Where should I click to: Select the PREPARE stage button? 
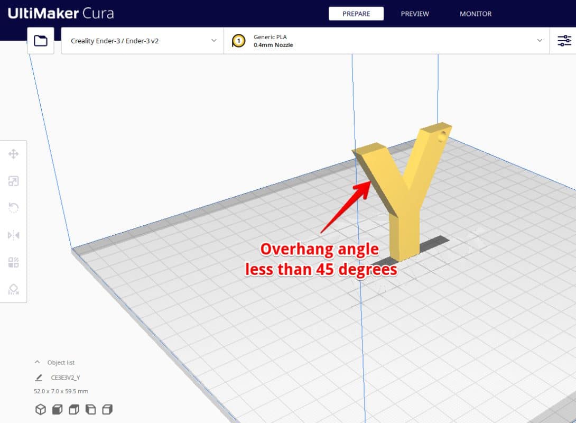(356, 14)
